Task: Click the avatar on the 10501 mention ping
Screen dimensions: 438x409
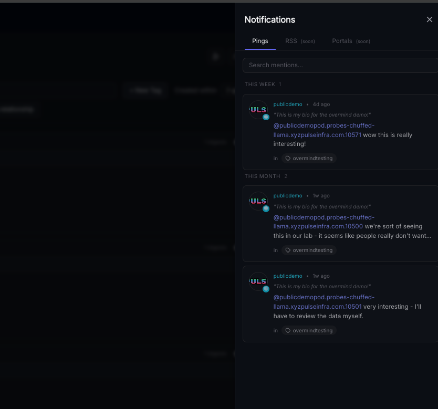Action: [x=258, y=281]
